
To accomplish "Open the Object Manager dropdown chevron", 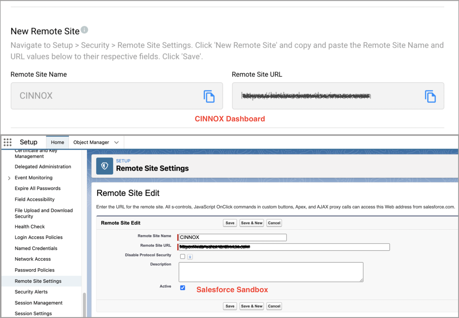I will click(117, 142).
